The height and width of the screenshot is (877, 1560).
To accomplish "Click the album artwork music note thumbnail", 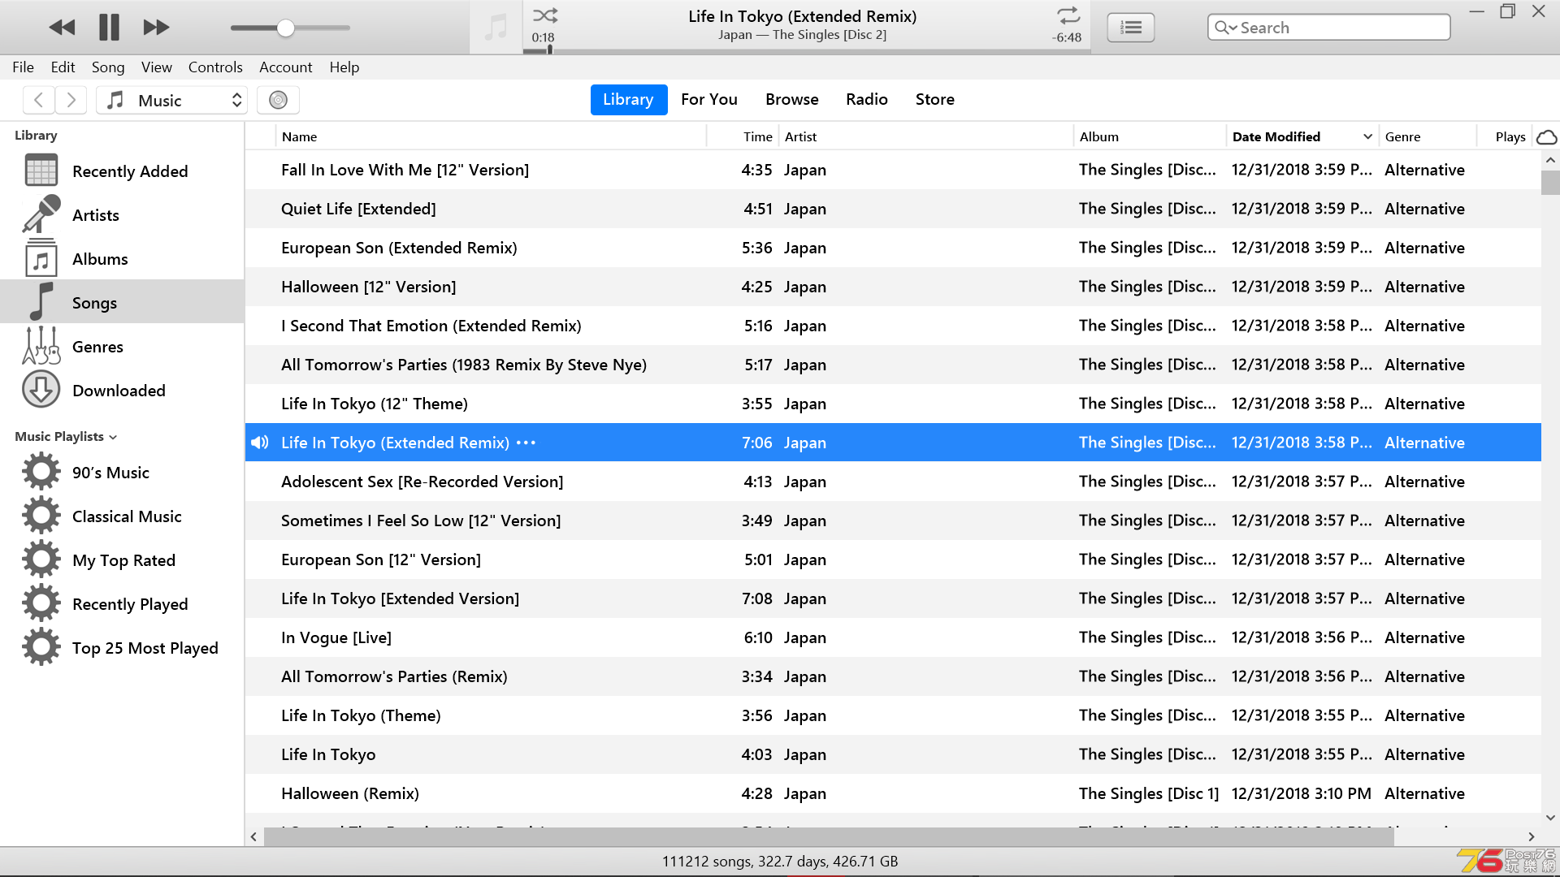I will tap(496, 28).
